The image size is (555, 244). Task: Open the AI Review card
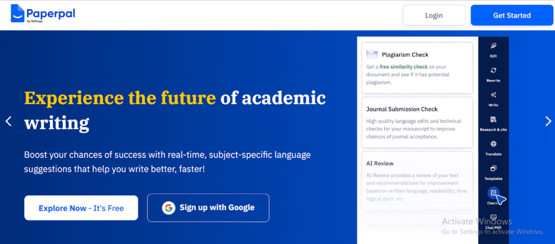point(418,181)
